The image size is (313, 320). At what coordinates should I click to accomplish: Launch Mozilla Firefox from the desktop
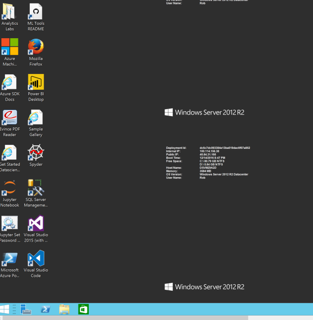[36, 47]
